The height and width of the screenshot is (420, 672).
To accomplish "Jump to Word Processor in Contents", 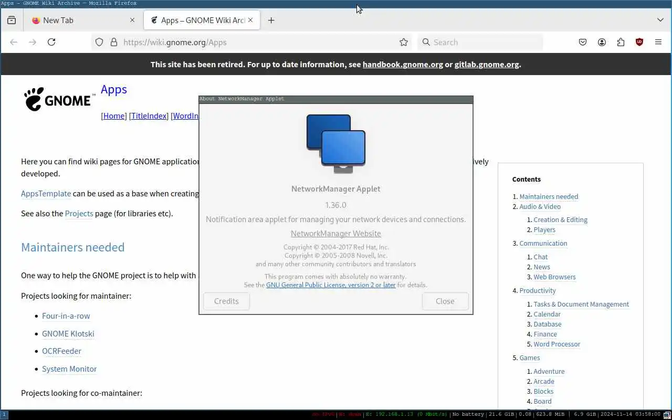I will coord(556,344).
